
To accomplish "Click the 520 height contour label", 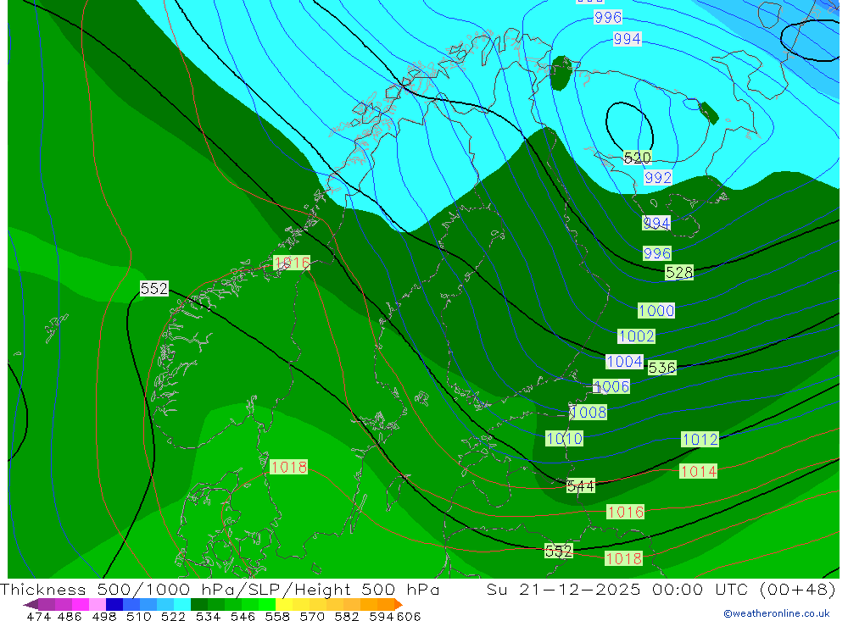I will pos(637,158).
